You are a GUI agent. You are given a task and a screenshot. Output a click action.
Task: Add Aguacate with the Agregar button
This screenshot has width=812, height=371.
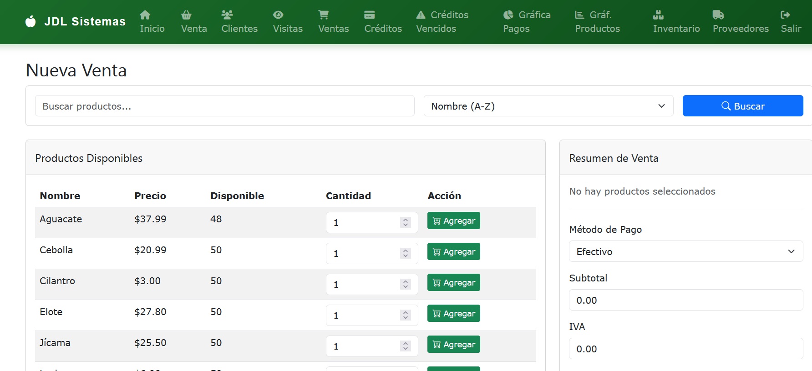click(453, 221)
